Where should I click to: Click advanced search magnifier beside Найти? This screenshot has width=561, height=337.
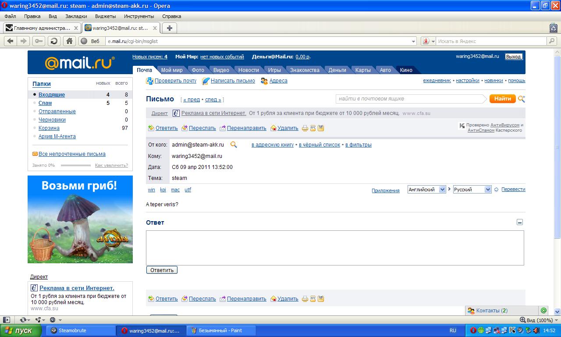point(522,99)
